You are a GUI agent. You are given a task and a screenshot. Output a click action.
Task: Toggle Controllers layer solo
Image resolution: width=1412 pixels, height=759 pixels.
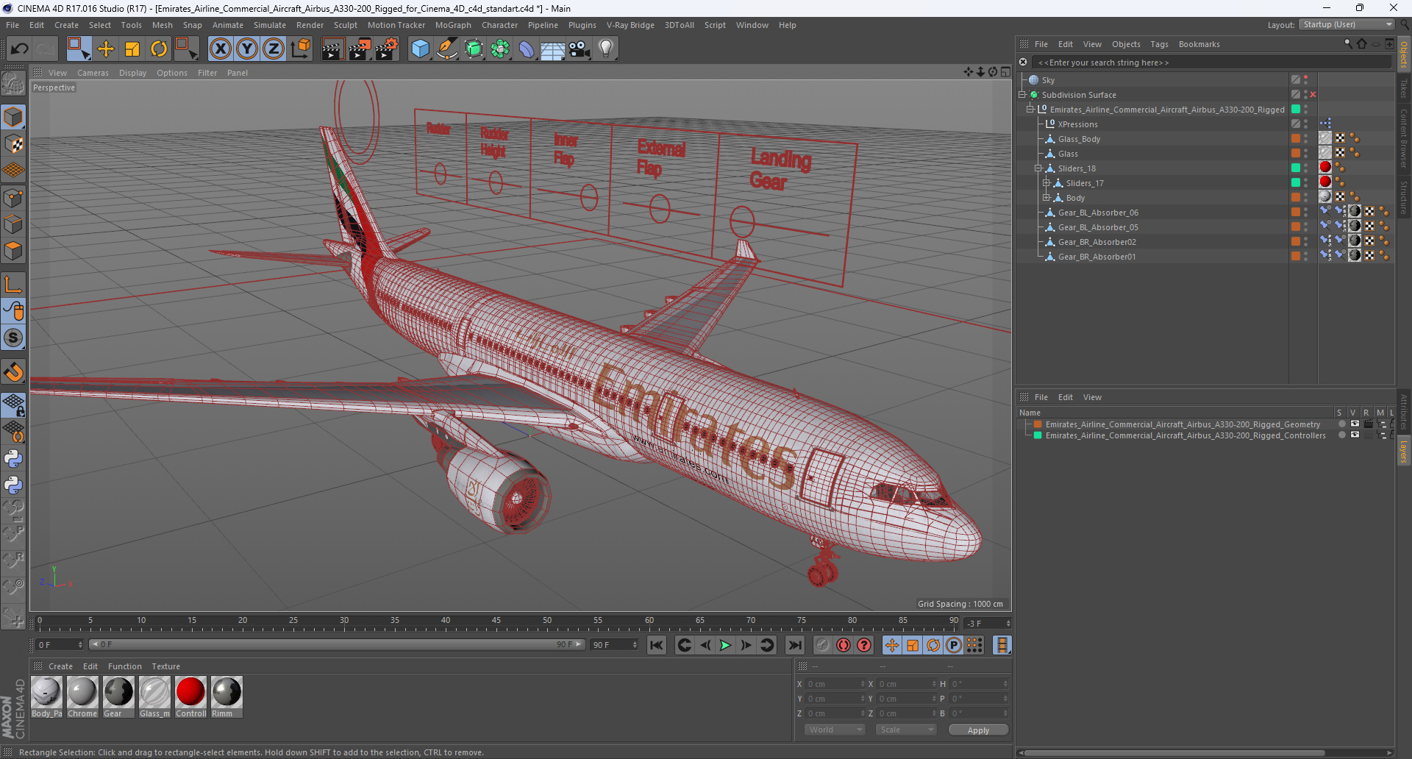coord(1342,435)
